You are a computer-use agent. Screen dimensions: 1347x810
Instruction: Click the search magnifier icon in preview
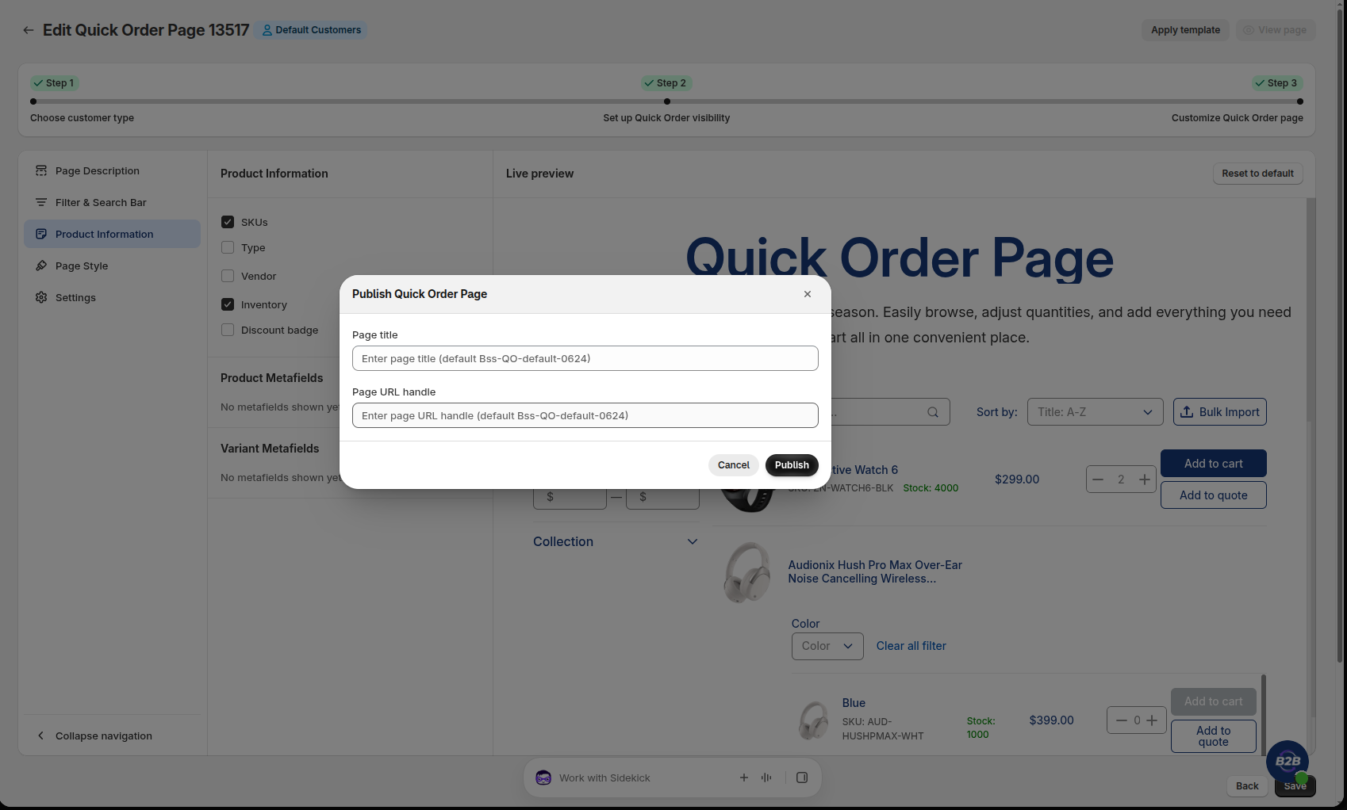[x=933, y=412]
